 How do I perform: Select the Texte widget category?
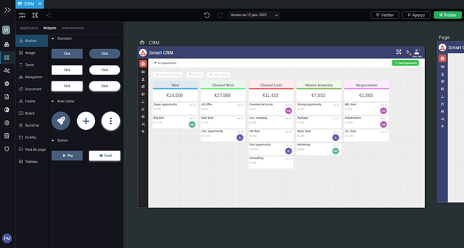pyautogui.click(x=32, y=65)
